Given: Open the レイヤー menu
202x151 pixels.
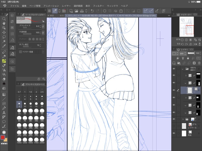Looking at the screenshot, I should click(66, 6).
